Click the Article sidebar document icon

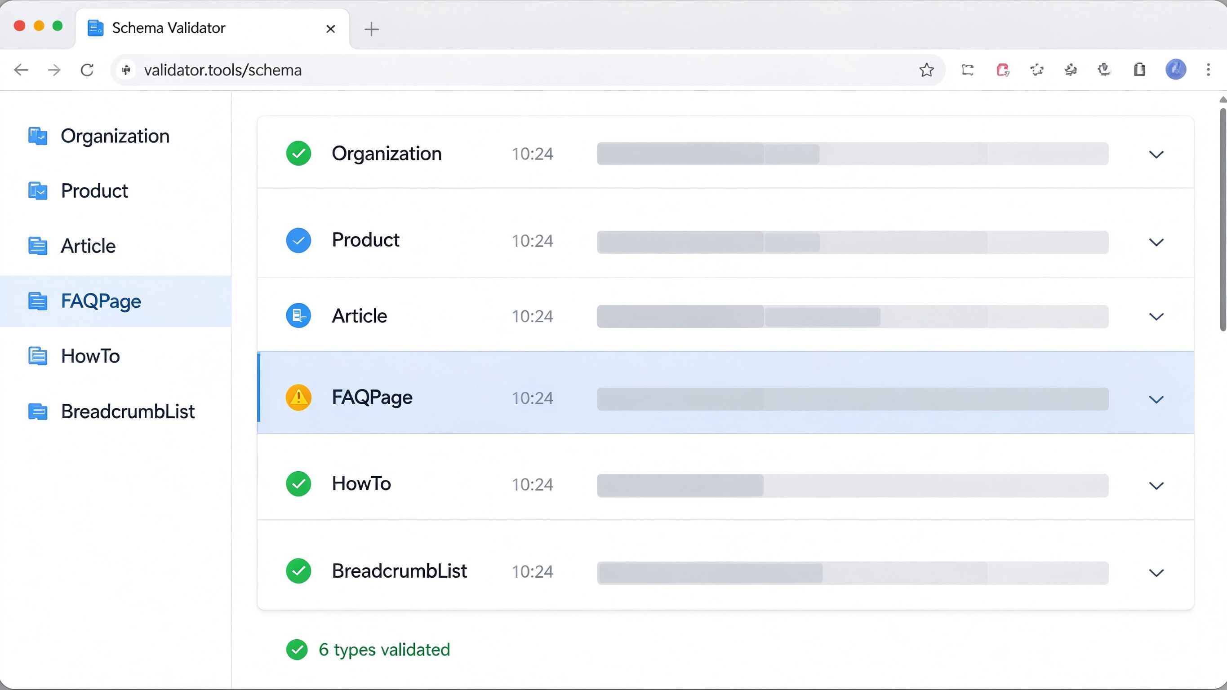point(38,246)
